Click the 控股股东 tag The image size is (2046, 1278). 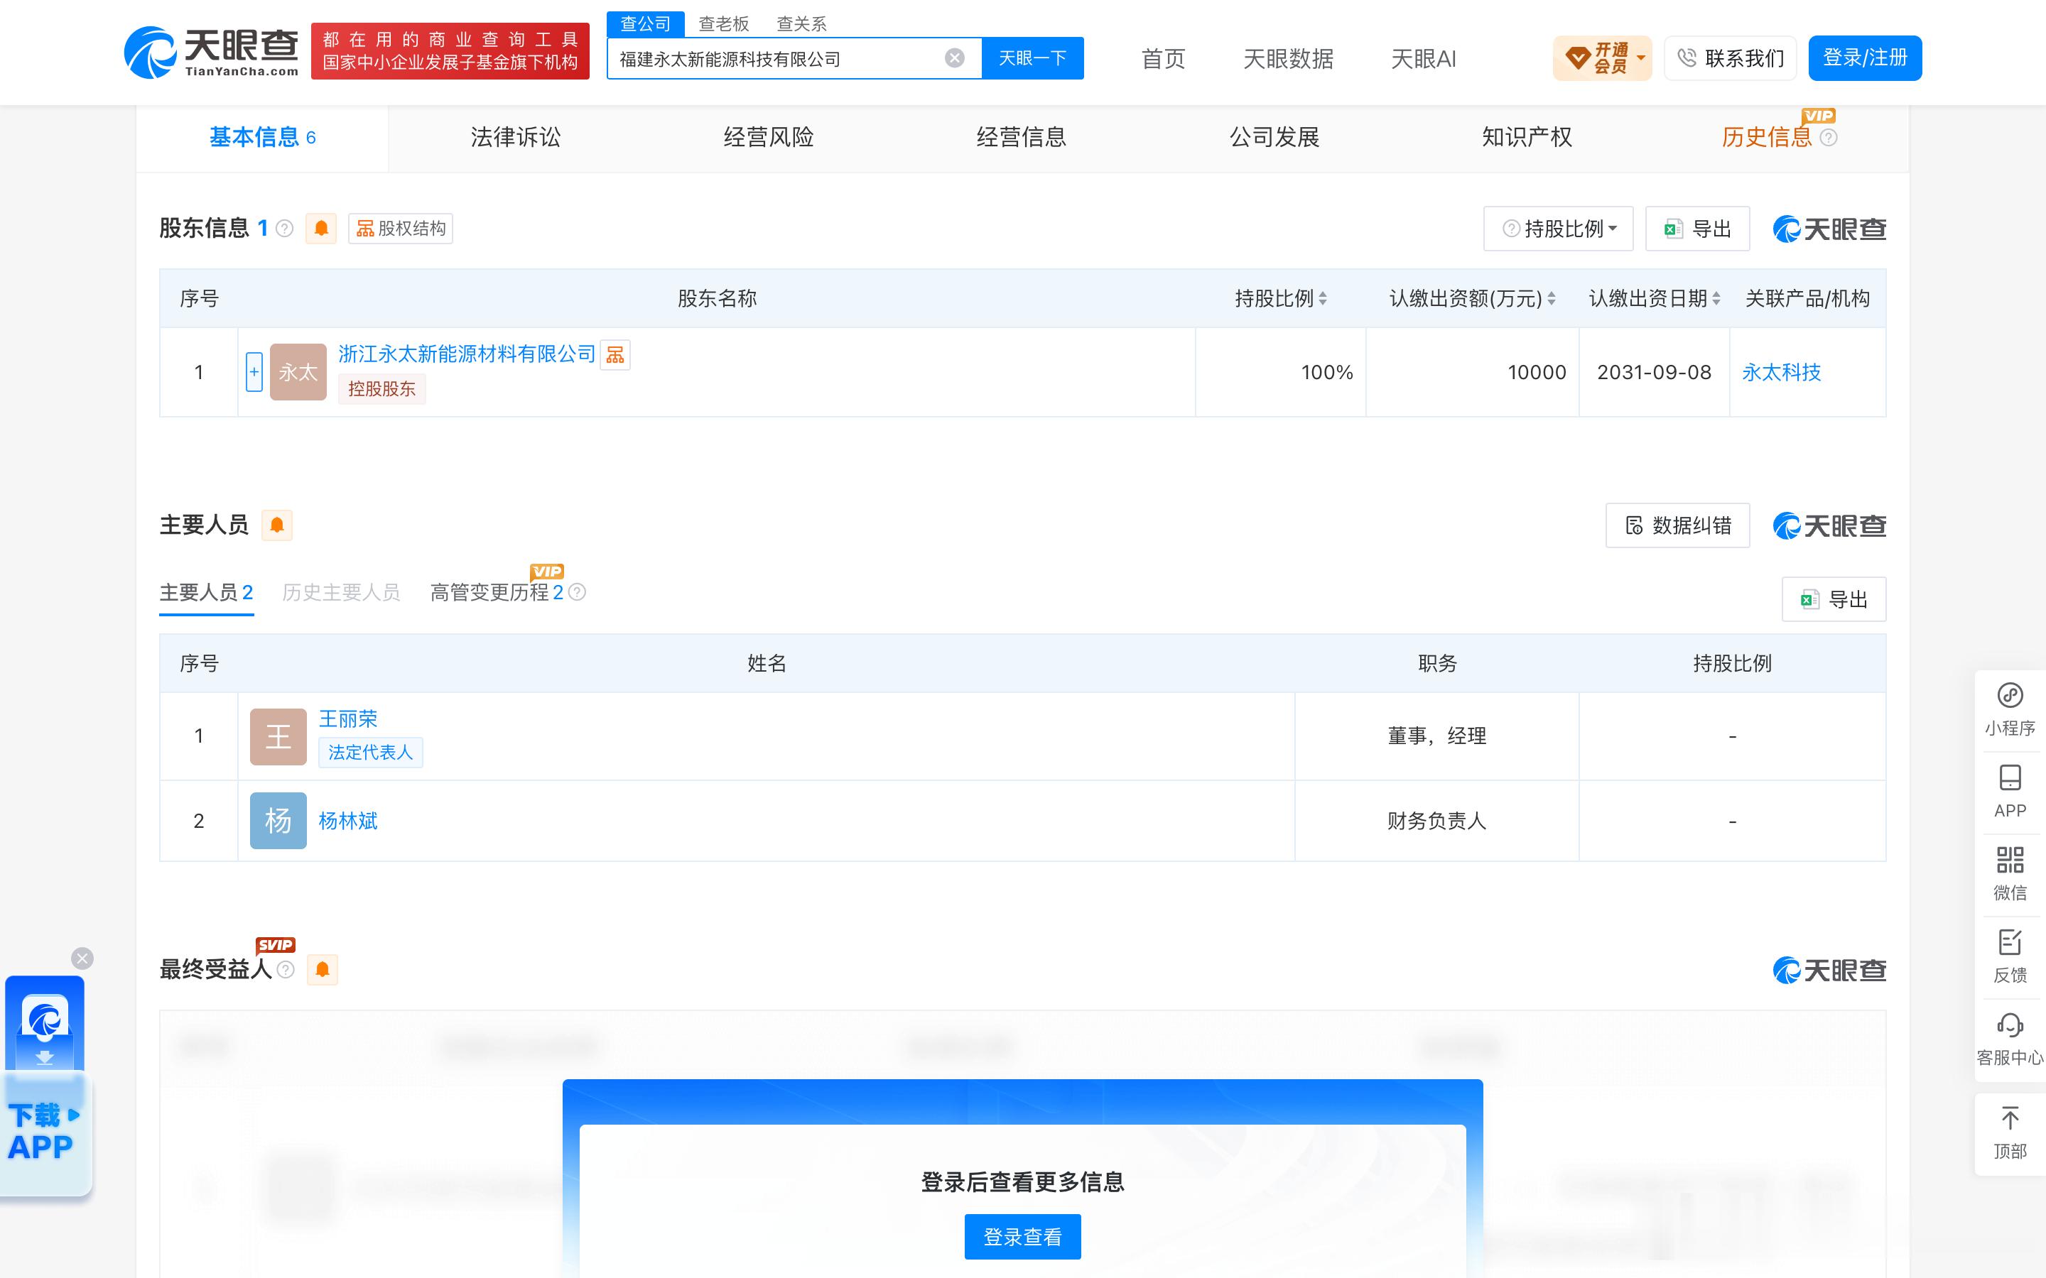[x=381, y=389]
